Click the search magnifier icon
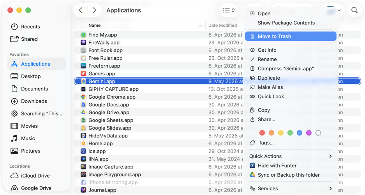This screenshot has height=195, width=365. (354, 10)
